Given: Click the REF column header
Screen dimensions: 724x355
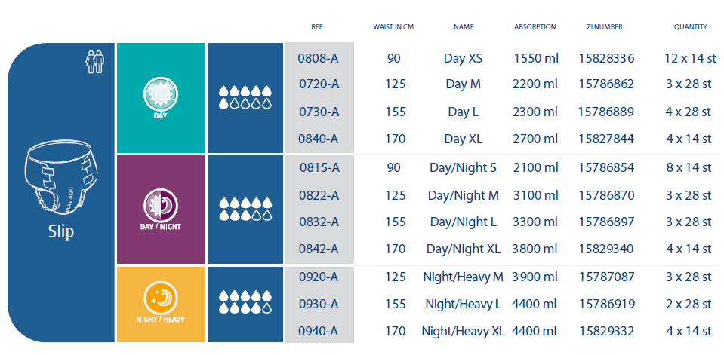Looking at the screenshot, I should point(317,26).
